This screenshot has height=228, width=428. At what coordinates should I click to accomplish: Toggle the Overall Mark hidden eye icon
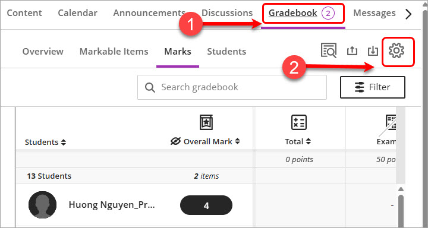(175, 141)
